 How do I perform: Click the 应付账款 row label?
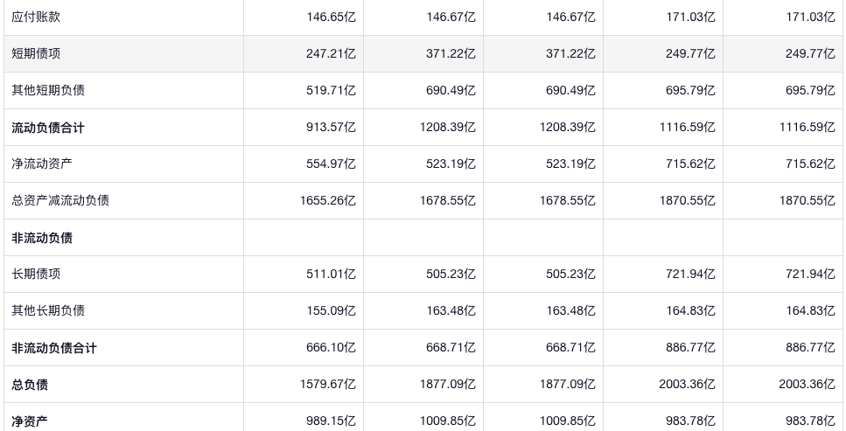pyautogui.click(x=36, y=17)
